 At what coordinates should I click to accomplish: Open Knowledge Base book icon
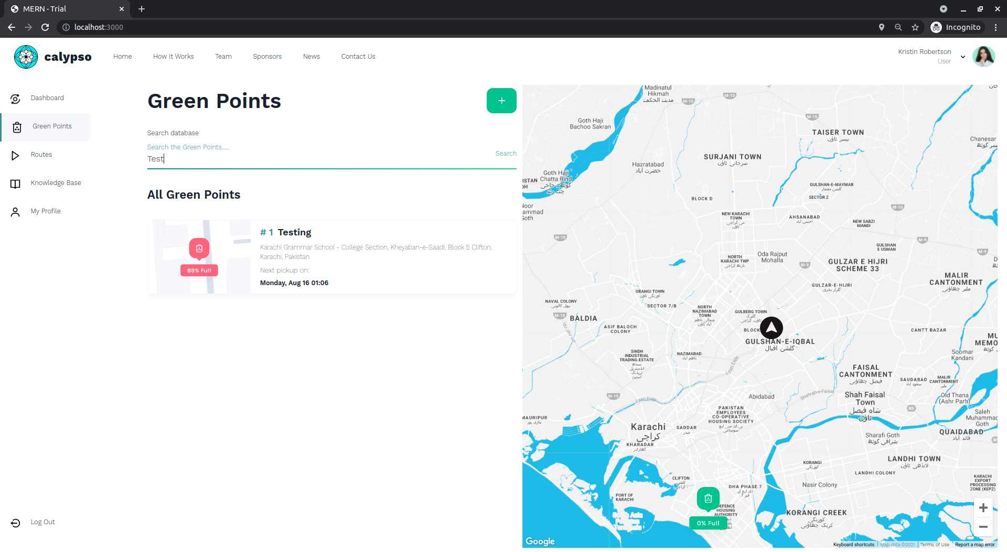tap(15, 183)
